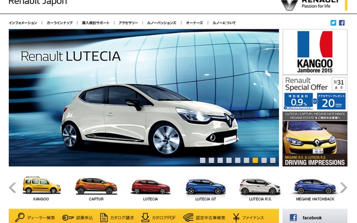Select the second slide indicator of the banner
Screen dimensions: 357x223
coord(211,161)
